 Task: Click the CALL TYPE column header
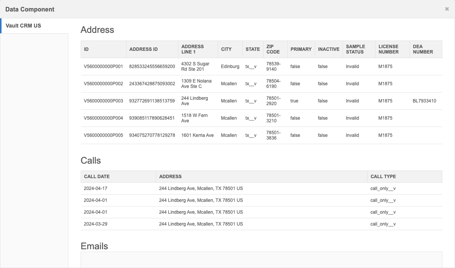tap(383, 177)
